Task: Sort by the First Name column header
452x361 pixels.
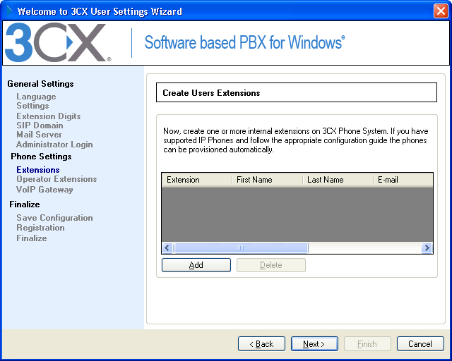Action: tap(266, 180)
